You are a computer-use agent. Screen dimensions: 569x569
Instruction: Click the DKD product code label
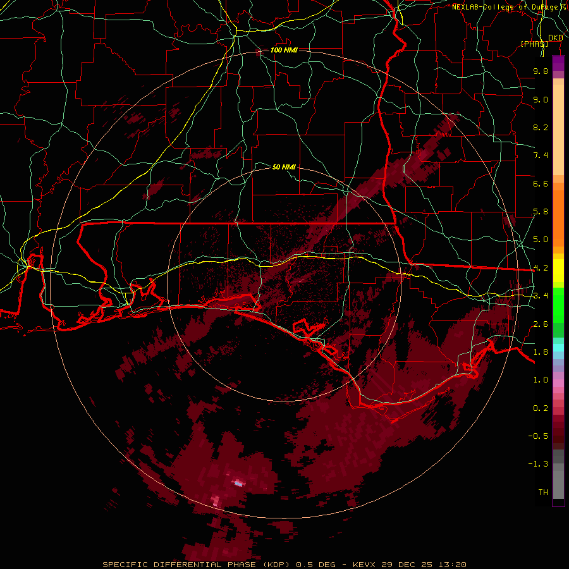(x=556, y=38)
